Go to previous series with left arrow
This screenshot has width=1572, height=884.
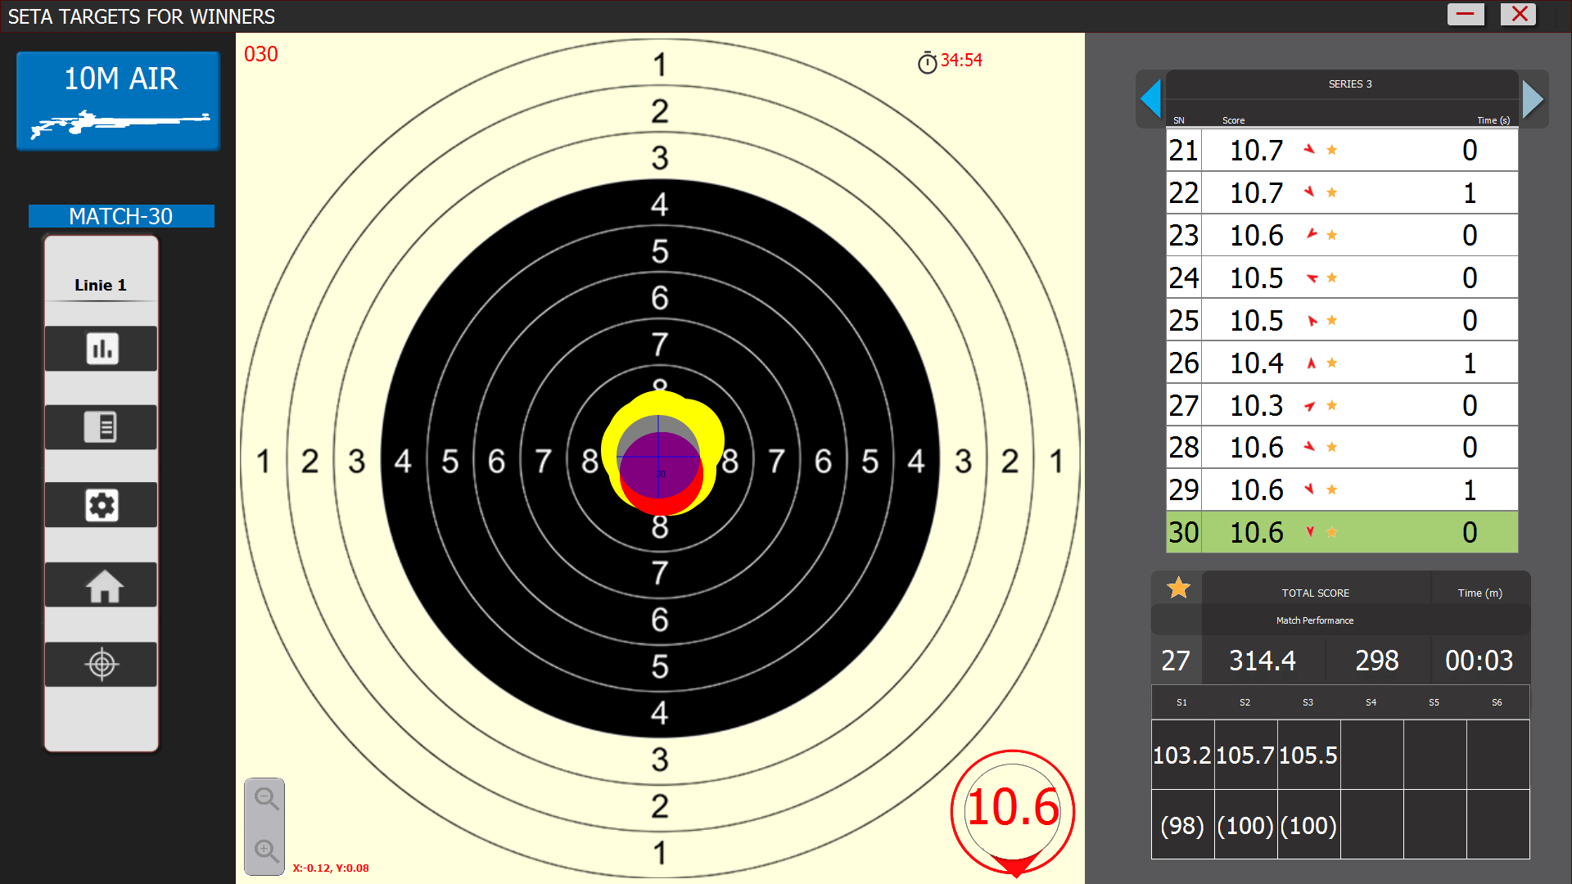click(1151, 99)
